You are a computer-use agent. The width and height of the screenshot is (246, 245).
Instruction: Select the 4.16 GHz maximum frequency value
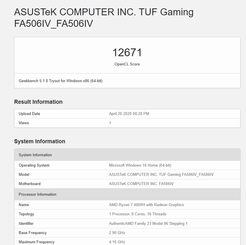[117, 242]
